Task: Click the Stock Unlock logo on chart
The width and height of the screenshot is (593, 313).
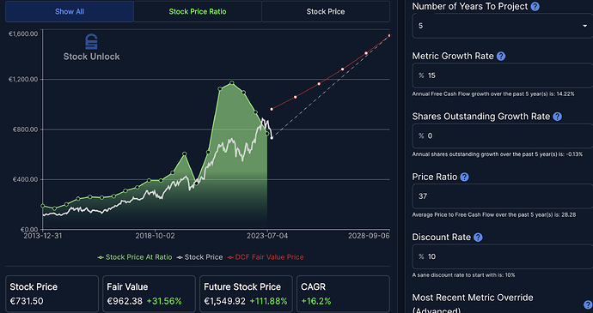Action: (91, 47)
